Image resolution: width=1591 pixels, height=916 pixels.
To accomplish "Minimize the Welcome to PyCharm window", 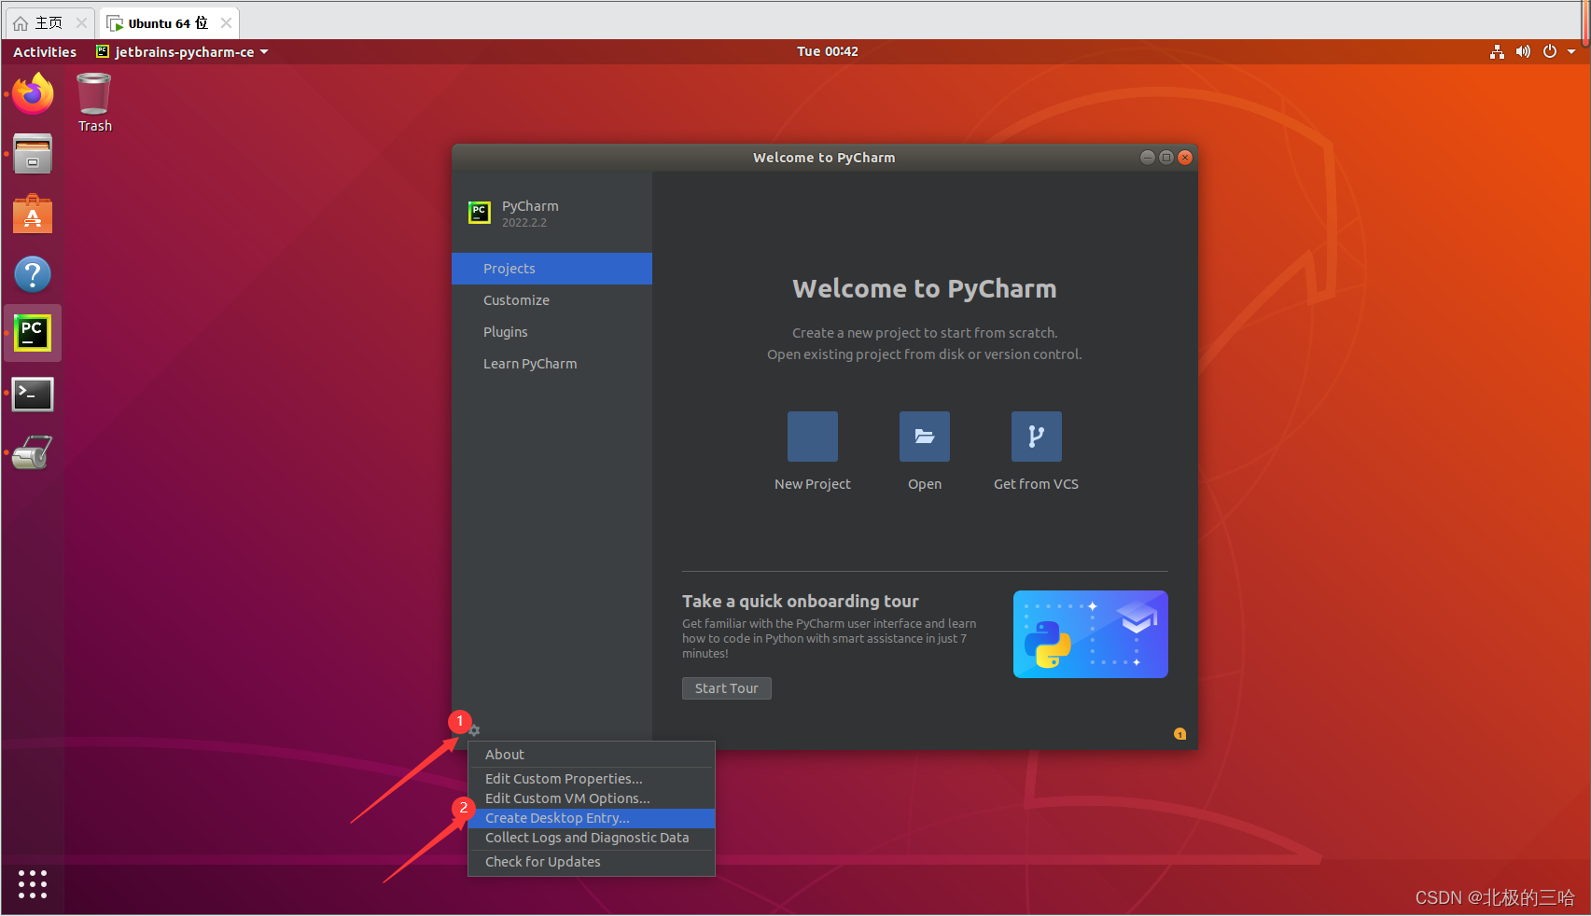I will [x=1148, y=158].
